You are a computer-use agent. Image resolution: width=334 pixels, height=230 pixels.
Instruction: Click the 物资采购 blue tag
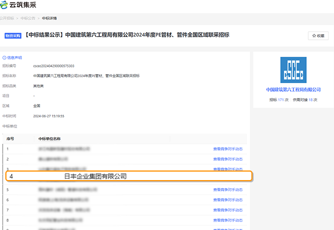(x=13, y=35)
